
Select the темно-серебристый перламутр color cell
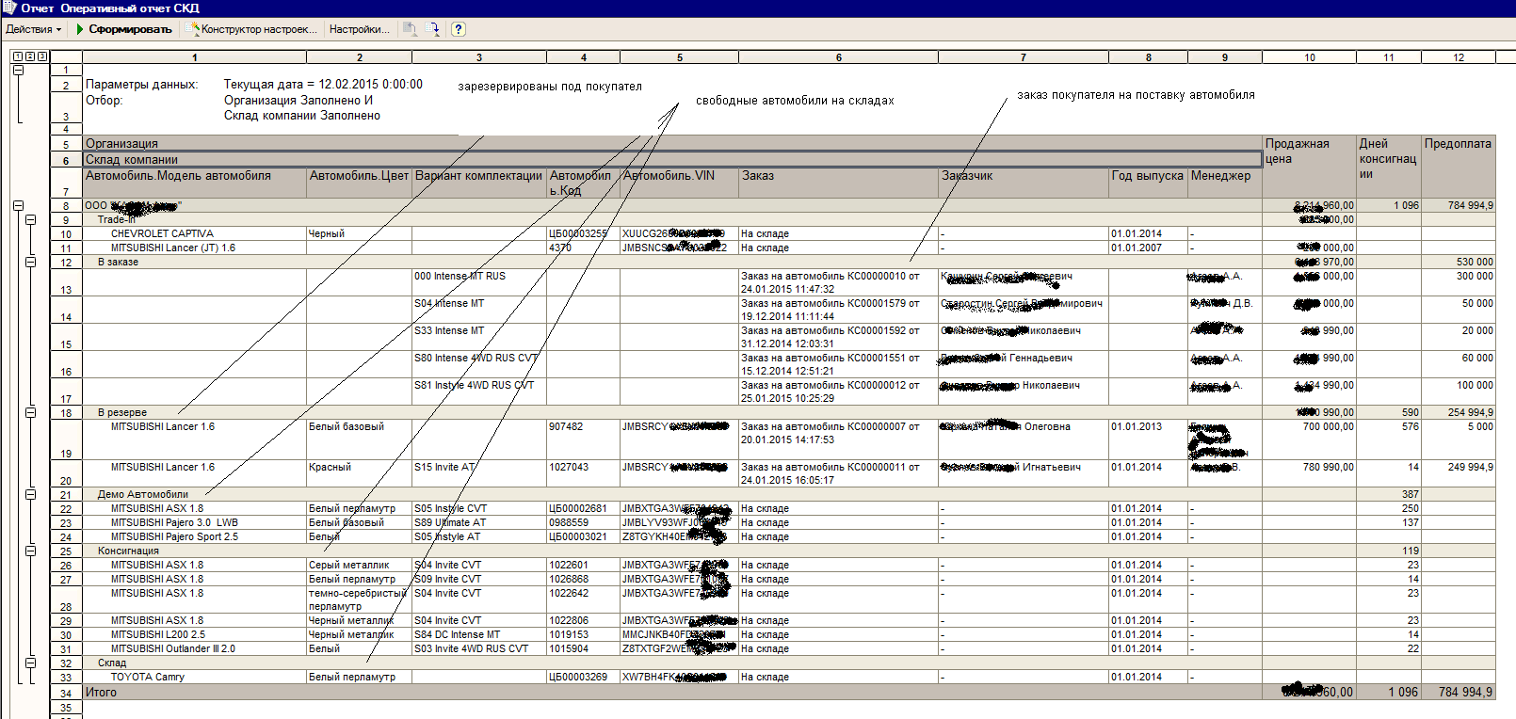coord(358,599)
